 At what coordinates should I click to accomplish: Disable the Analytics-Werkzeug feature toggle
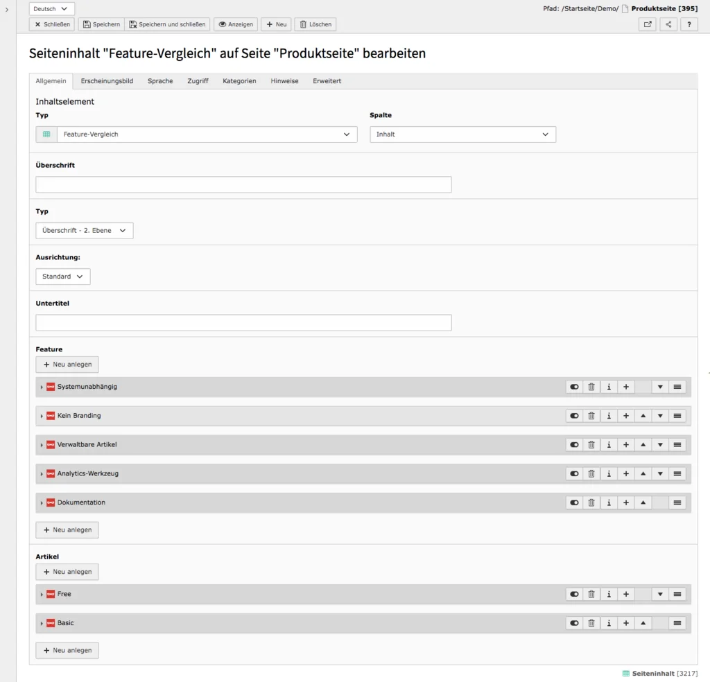(x=573, y=473)
